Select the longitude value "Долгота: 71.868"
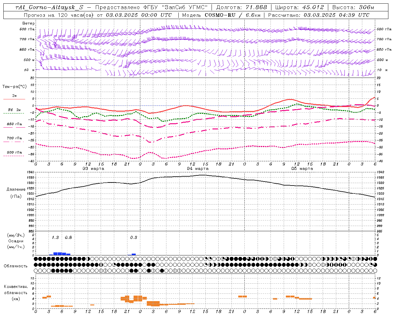Image resolution: width=393 pixels, height=314 pixels. click(242, 7)
